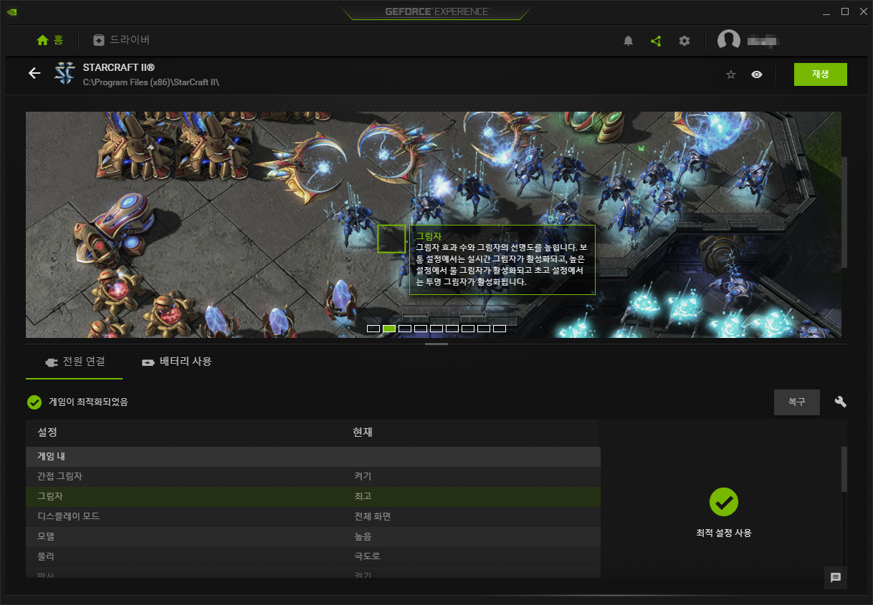This screenshot has width=873, height=605.
Task: Click the 최고 value in 그림자 row
Action: 363,497
